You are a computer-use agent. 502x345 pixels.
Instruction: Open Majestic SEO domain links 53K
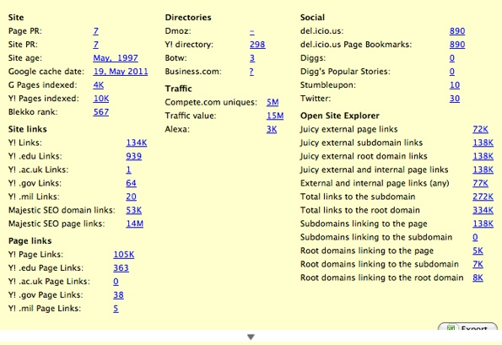[x=134, y=210]
